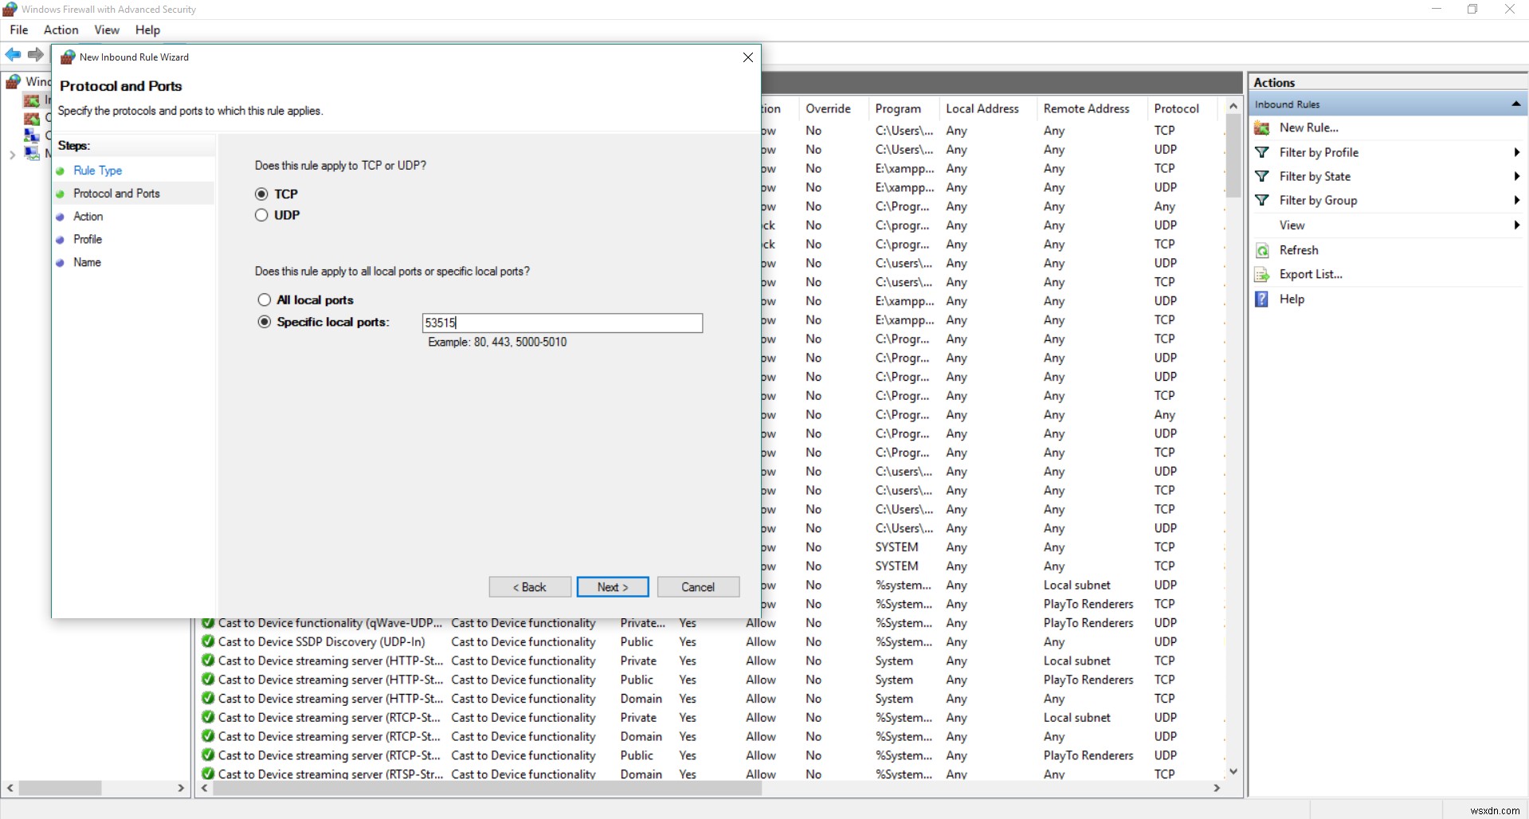Open the Help menu

coord(147,30)
